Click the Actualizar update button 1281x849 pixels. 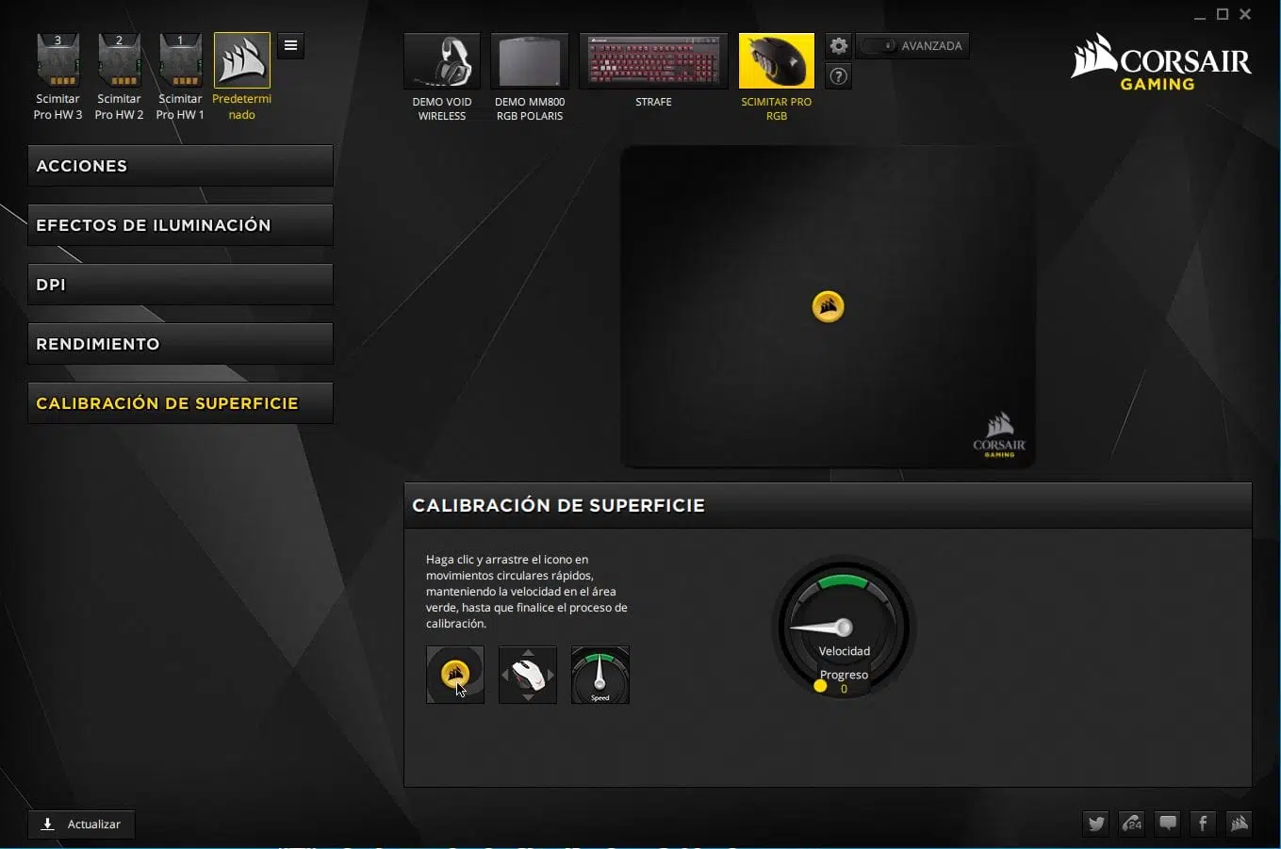click(x=81, y=825)
